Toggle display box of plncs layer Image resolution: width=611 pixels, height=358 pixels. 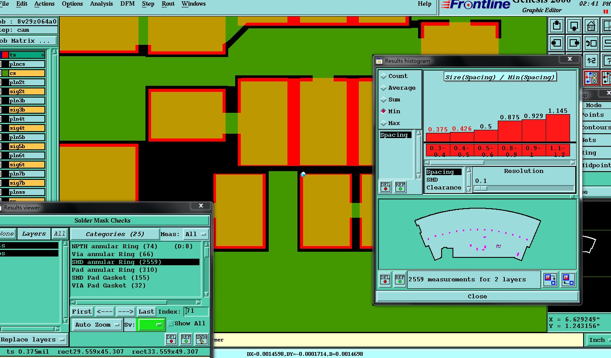0,64
